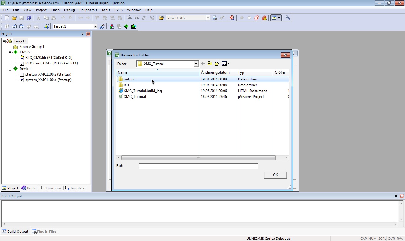The width and height of the screenshot is (405, 241).
Task: Click the Rebuild all targets toolbar icon
Action: pos(21,26)
